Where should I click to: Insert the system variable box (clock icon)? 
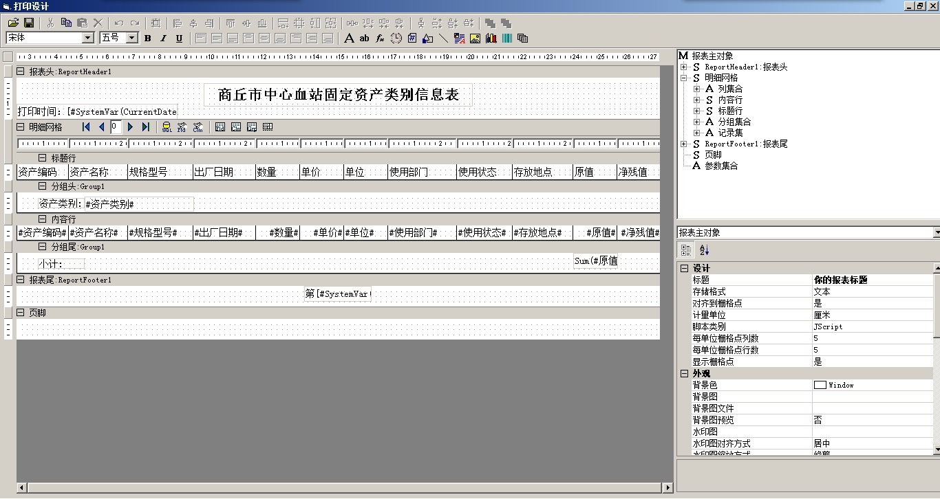pos(396,38)
